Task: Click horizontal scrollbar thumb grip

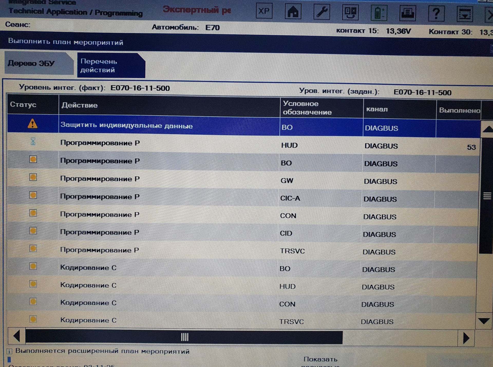Action: pos(185,337)
